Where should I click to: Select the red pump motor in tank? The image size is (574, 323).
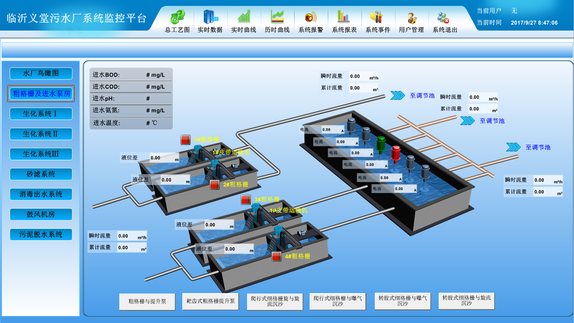click(x=395, y=153)
